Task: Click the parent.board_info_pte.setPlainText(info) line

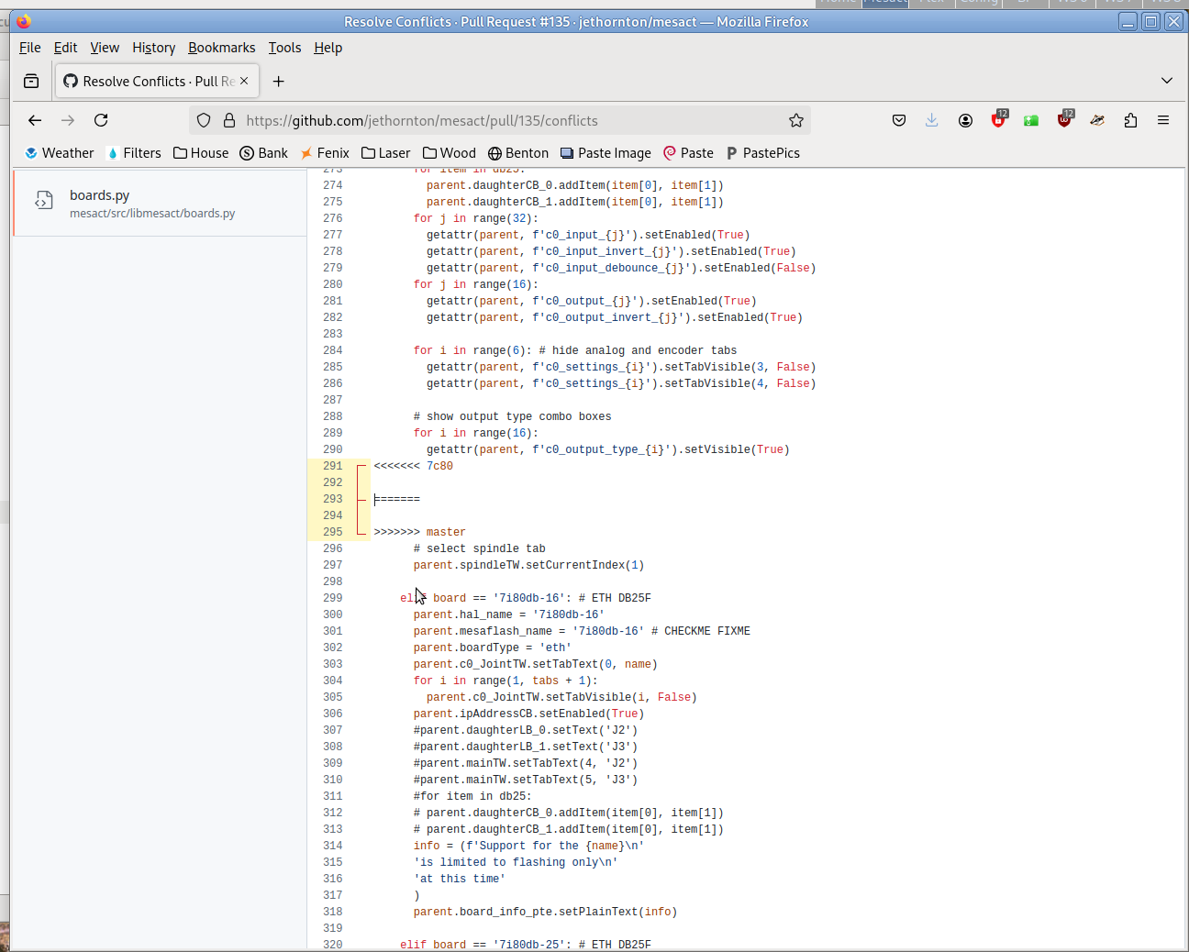Action: pos(545,912)
